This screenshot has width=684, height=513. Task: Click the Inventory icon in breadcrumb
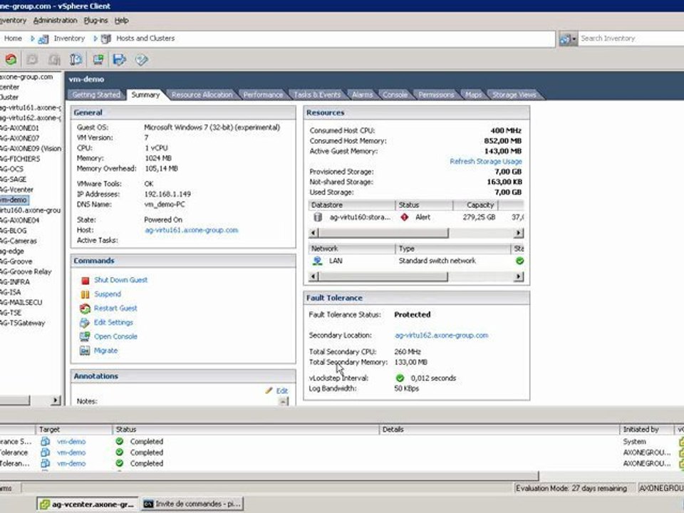coord(43,38)
